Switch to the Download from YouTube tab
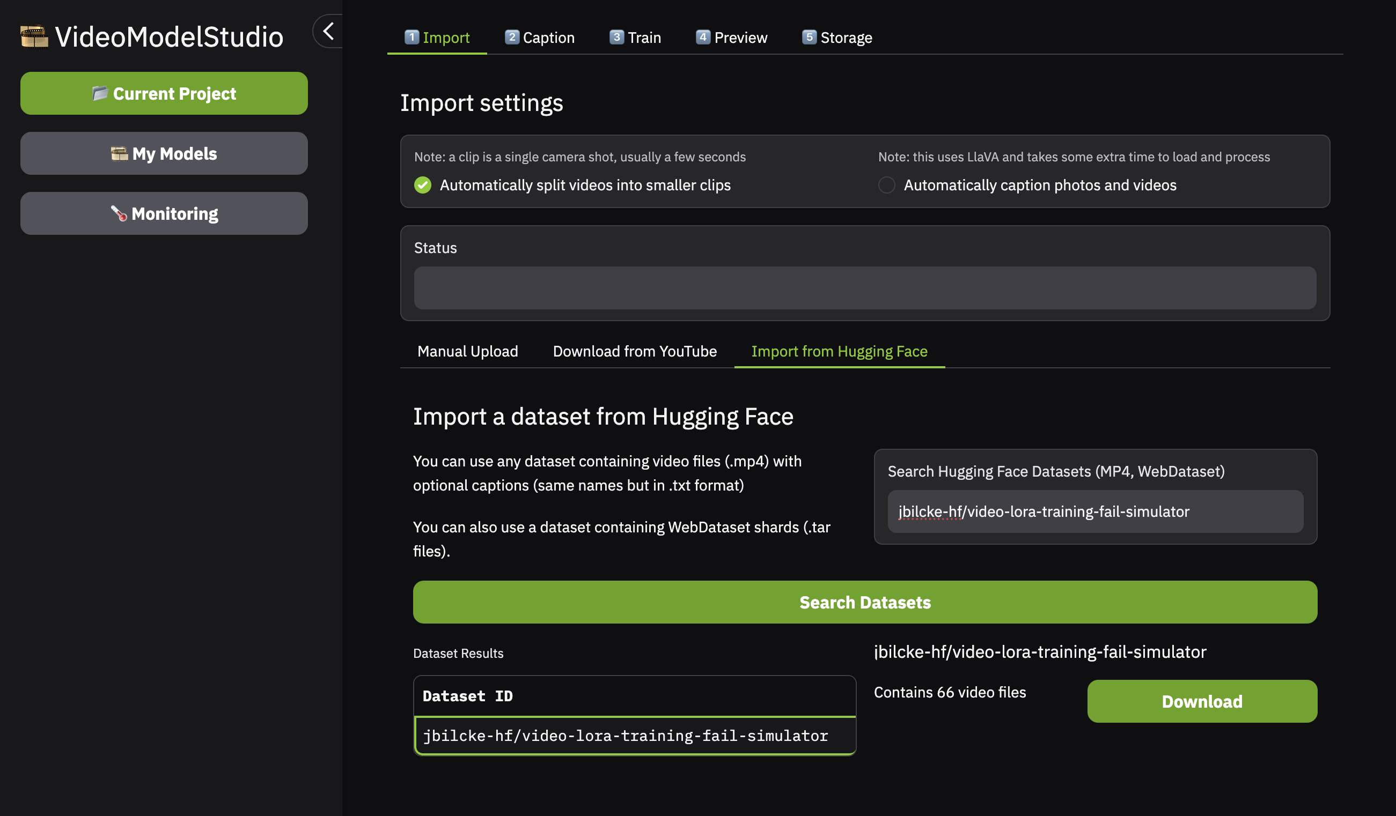The image size is (1396, 816). [634, 351]
